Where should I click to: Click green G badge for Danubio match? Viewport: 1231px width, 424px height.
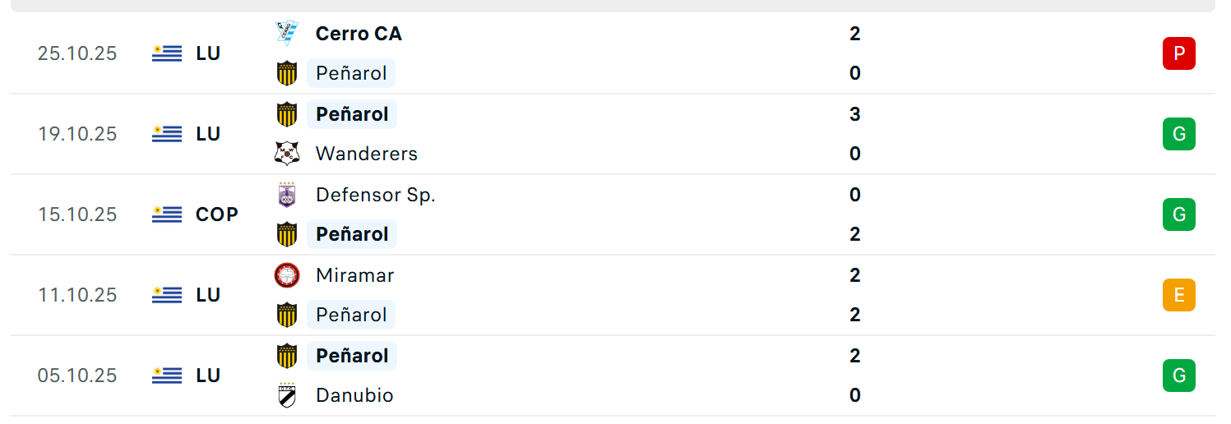coord(1178,376)
